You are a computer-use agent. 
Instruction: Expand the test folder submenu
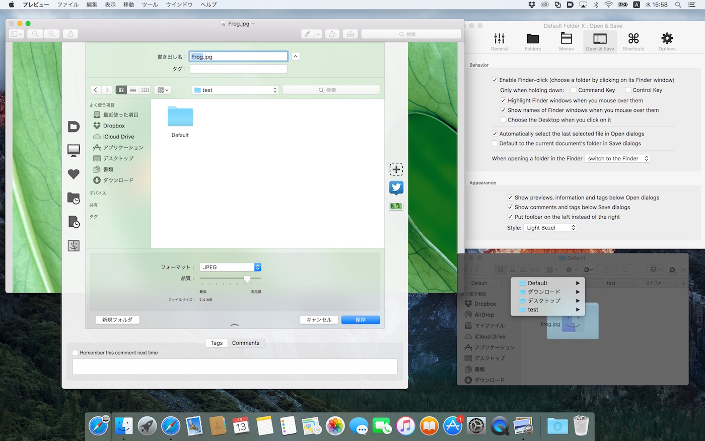coord(548,309)
